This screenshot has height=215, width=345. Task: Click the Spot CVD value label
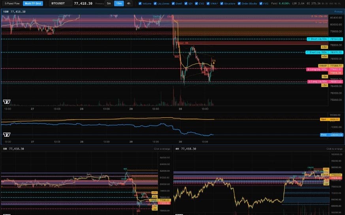tap(330, 119)
